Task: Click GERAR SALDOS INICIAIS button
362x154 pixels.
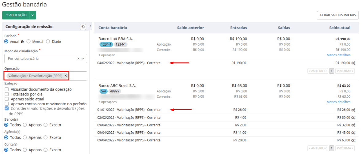Action: pyautogui.click(x=337, y=15)
